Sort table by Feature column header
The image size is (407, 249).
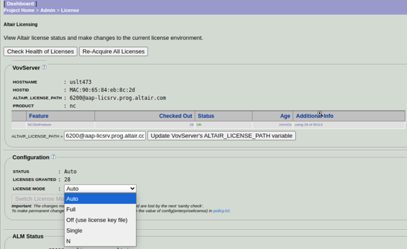coord(39,116)
